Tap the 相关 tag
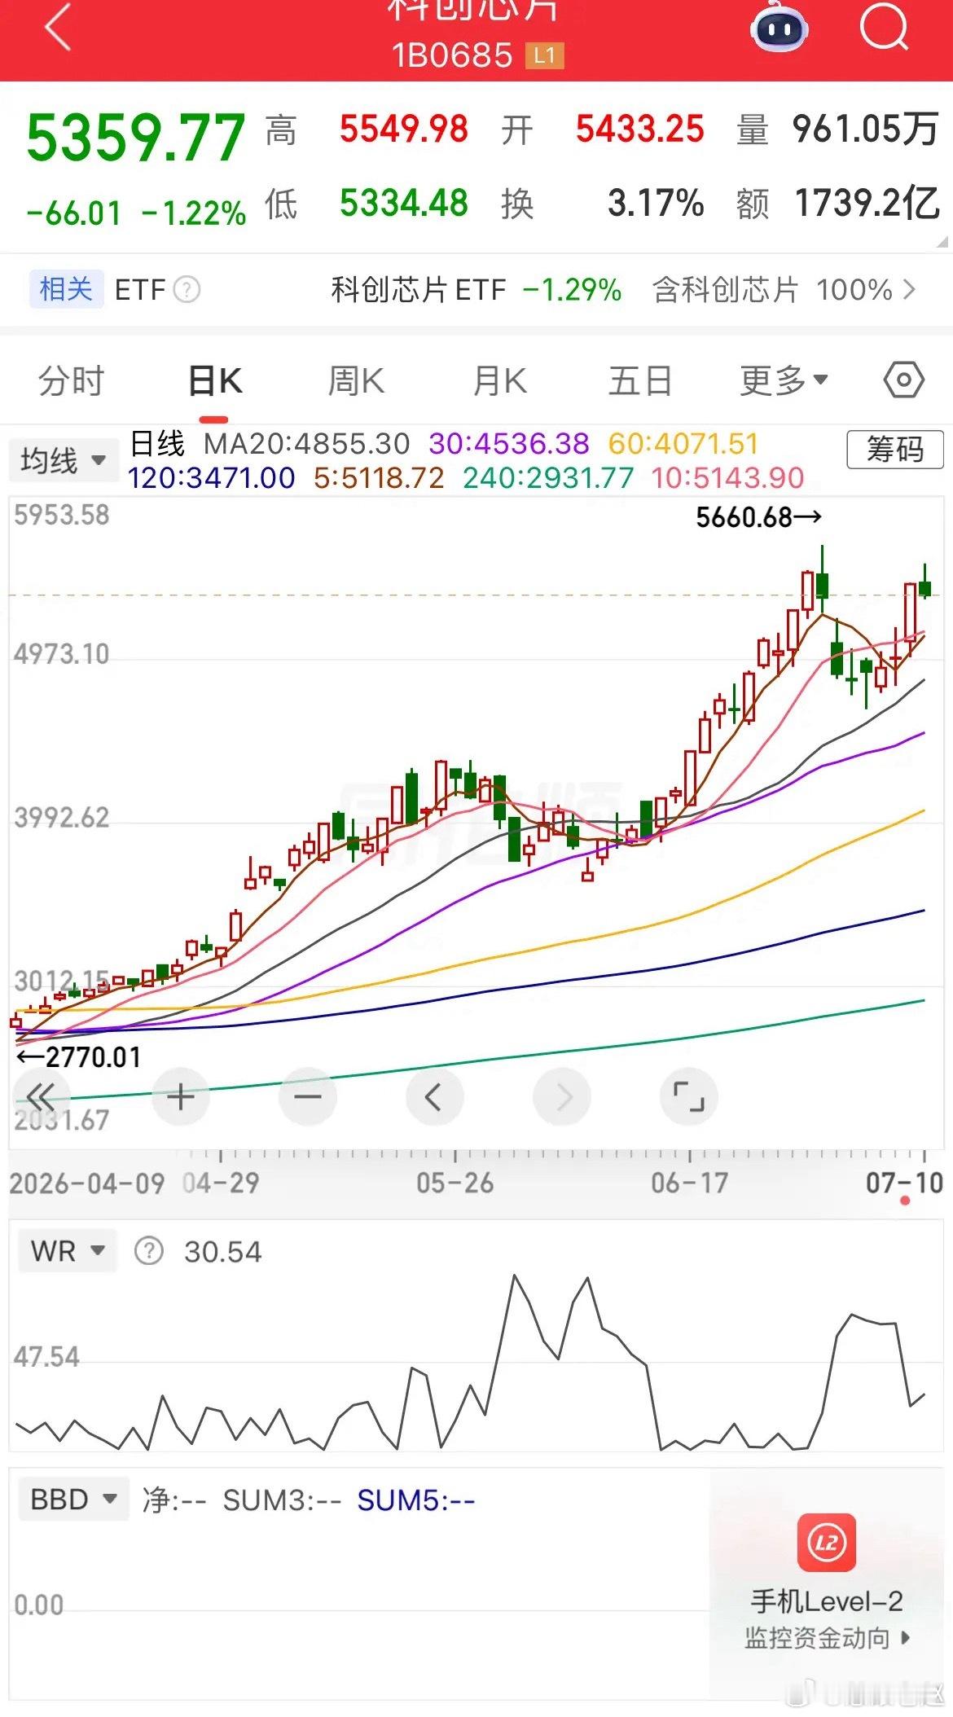This screenshot has width=953, height=1717. [67, 289]
